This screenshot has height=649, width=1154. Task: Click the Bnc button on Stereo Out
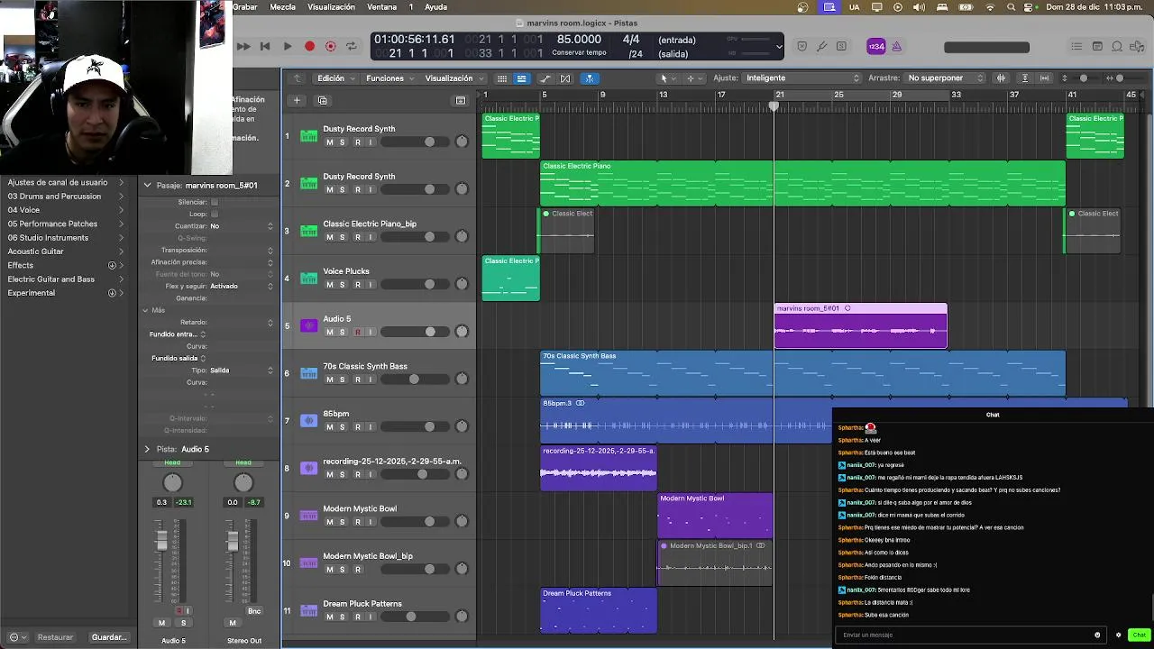coord(254,611)
